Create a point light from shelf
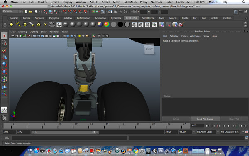 coord(25,25)
